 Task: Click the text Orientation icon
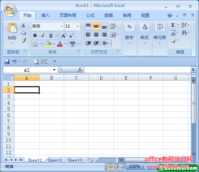tap(105, 43)
